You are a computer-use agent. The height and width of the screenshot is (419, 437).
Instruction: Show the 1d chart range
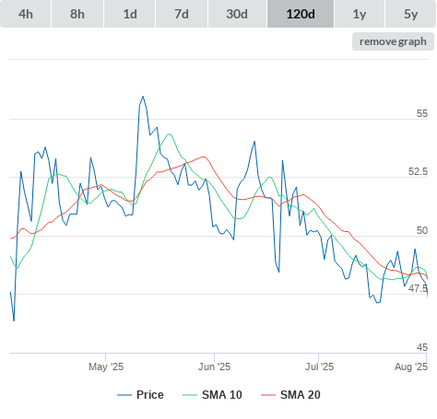[130, 14]
